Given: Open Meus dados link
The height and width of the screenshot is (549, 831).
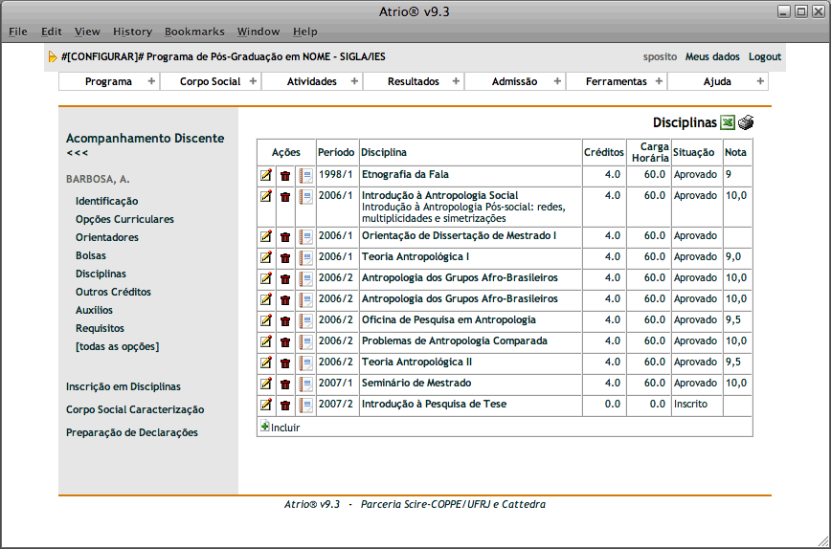Looking at the screenshot, I should click(x=711, y=57).
